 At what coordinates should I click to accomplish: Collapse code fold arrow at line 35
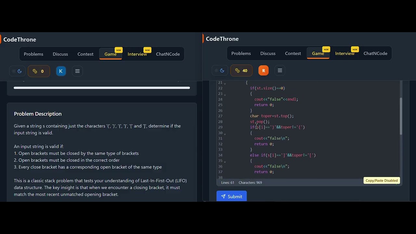225,161
